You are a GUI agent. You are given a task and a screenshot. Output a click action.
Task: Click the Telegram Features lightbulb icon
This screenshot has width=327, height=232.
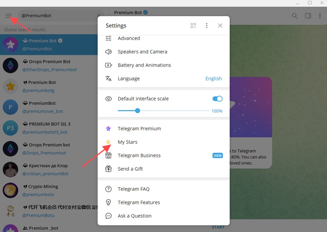108,202
